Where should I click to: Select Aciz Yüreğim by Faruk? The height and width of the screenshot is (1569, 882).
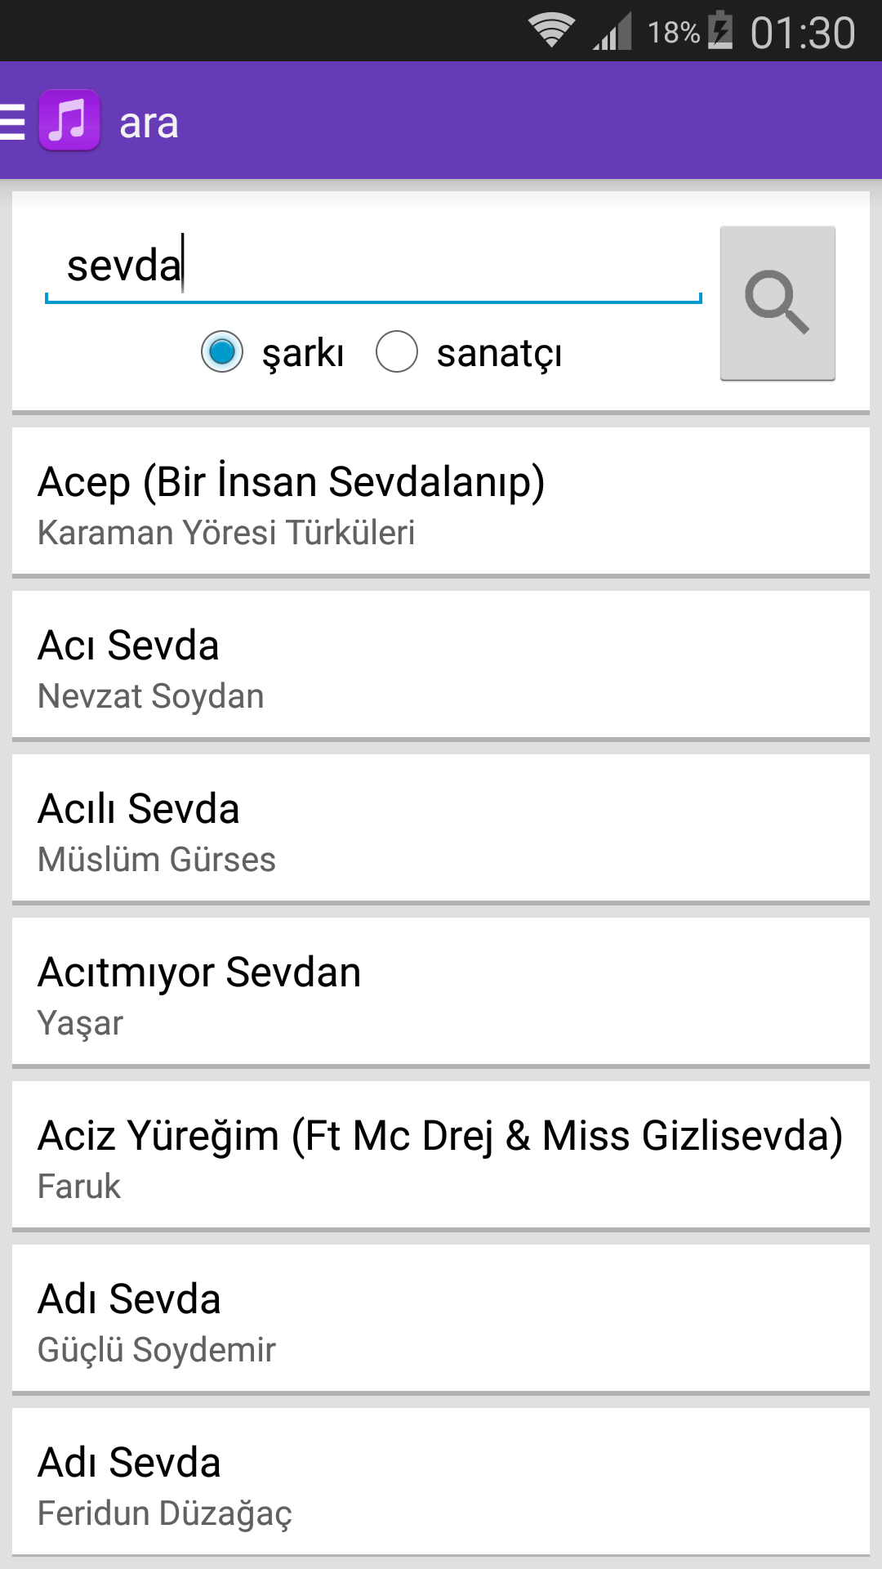441,1156
